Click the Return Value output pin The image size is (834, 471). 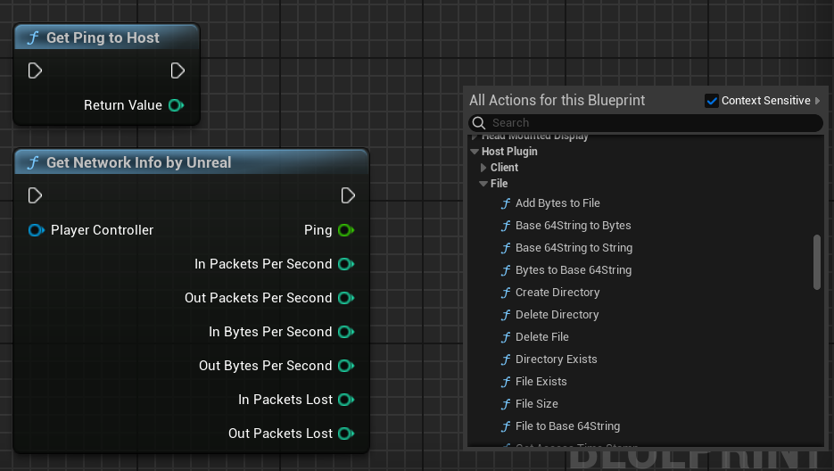[176, 105]
